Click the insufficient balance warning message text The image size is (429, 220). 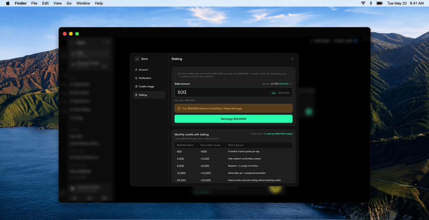point(212,108)
